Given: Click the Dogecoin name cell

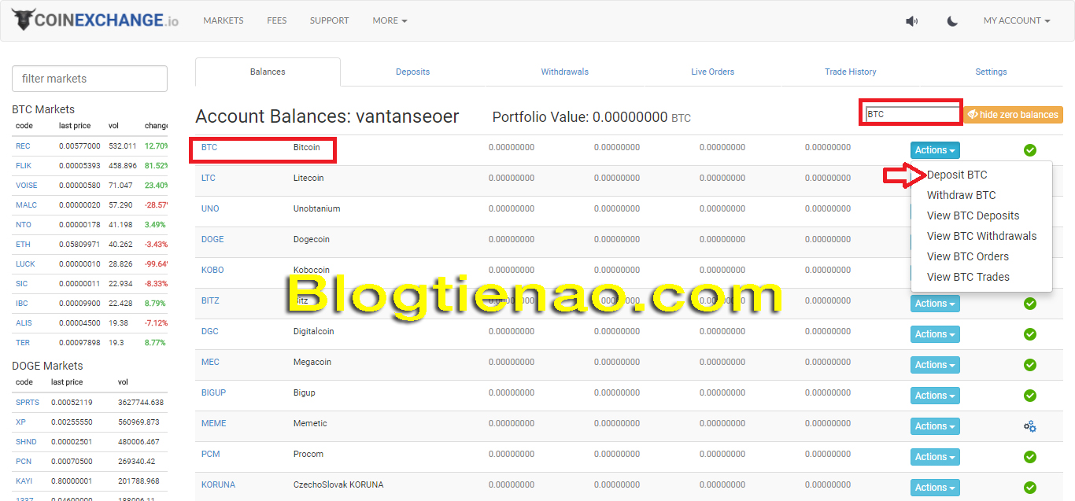Looking at the screenshot, I should pos(312,239).
